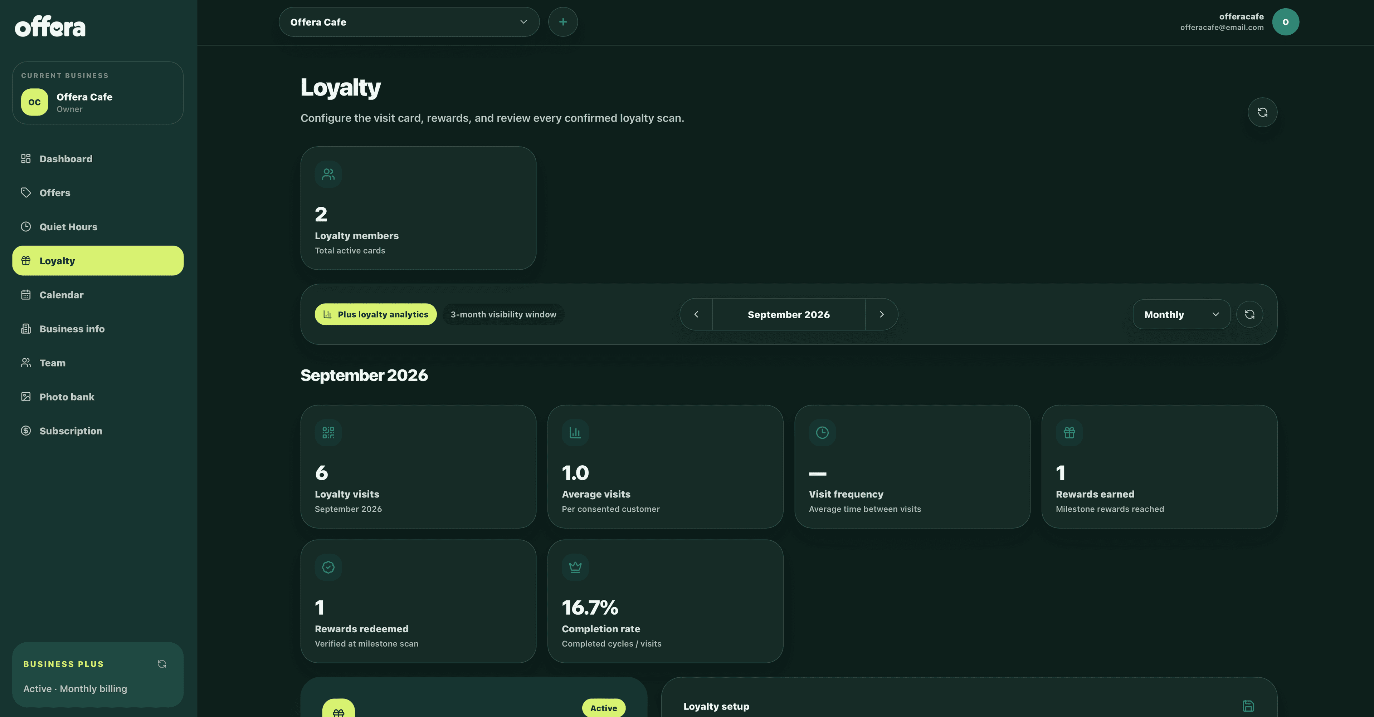Image resolution: width=1374 pixels, height=717 pixels.
Task: Open the Dashboard page in sidebar
Action: click(98, 159)
